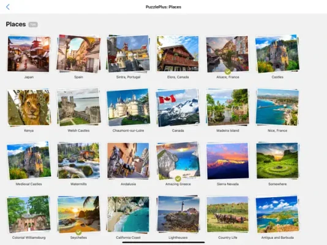Open the Japan puzzle pack
327x245 pixels.
[x=29, y=54]
